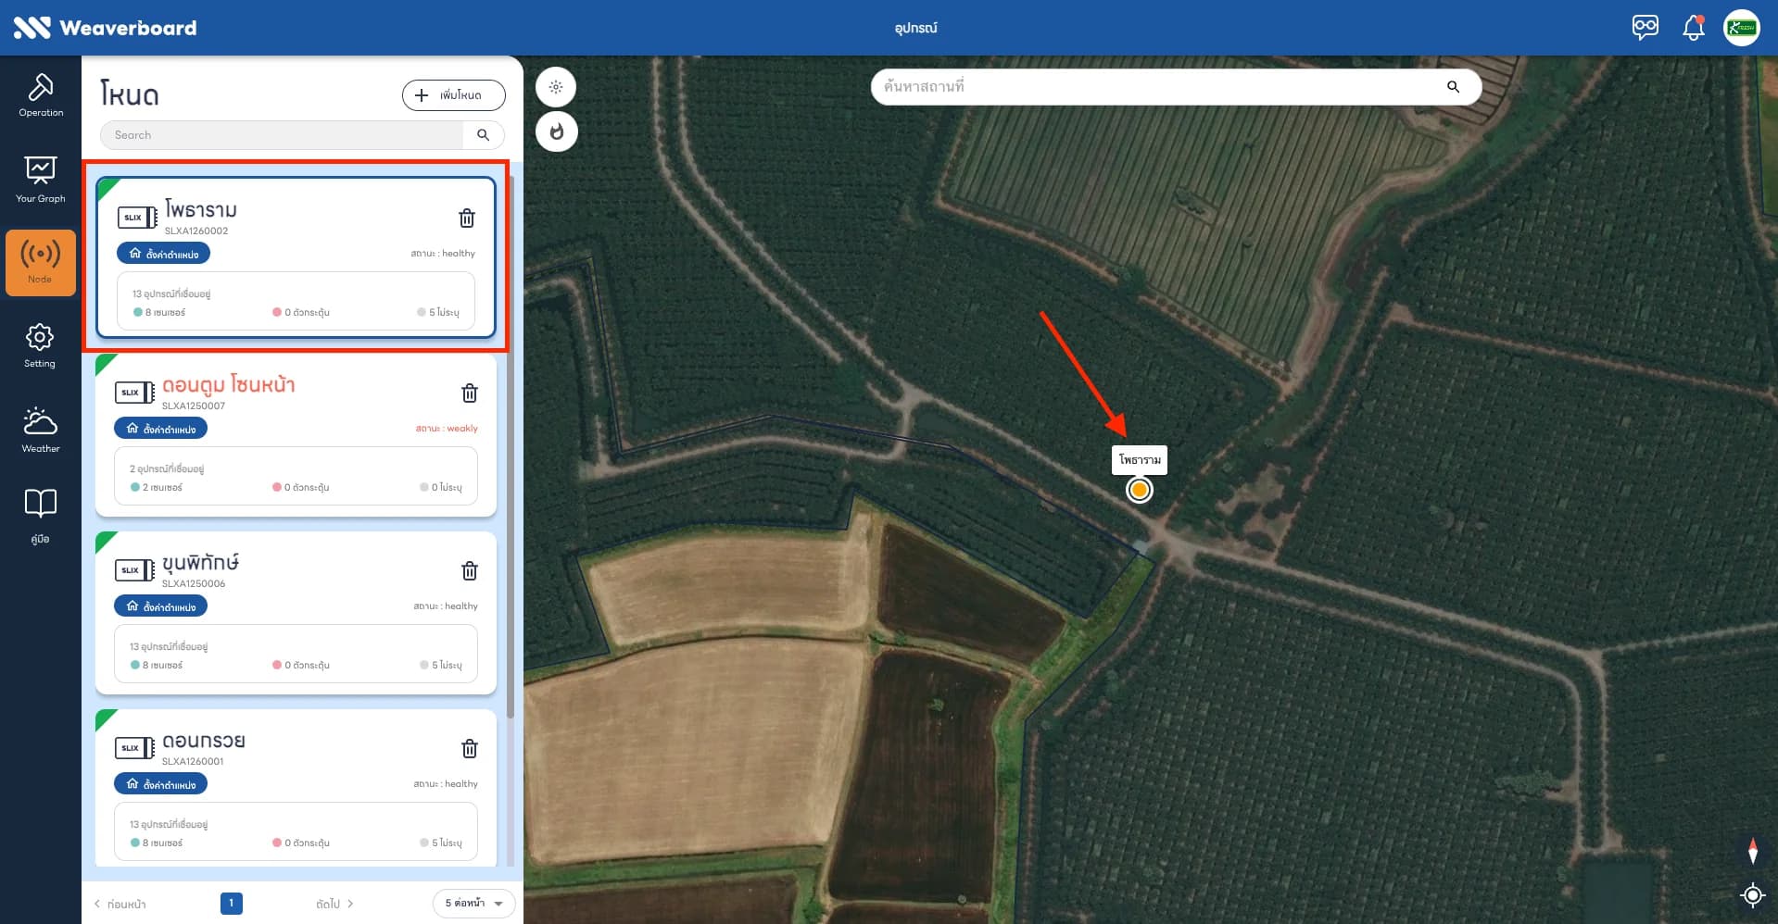Go to ถัดไป next page
The height and width of the screenshot is (924, 1778).
(334, 904)
